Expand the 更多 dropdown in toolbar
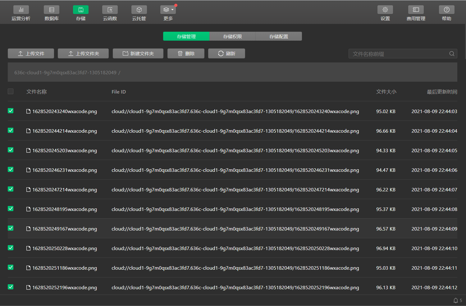The image size is (466, 306). [x=168, y=10]
